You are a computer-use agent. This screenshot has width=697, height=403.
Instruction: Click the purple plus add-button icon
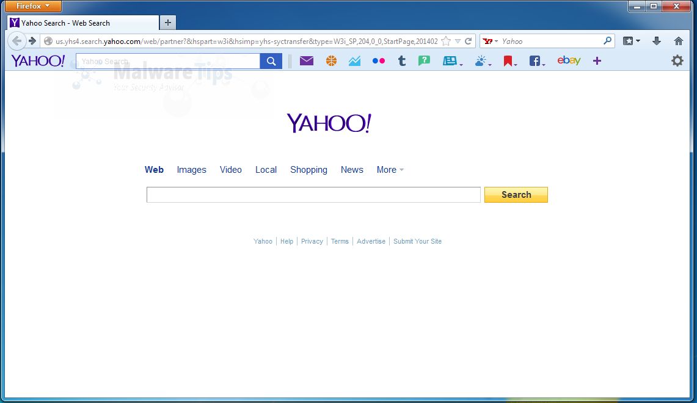pyautogui.click(x=597, y=61)
